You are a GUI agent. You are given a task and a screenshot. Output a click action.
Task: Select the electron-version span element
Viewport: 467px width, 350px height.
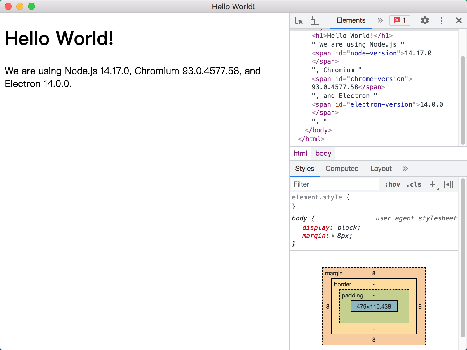pyautogui.click(x=377, y=108)
